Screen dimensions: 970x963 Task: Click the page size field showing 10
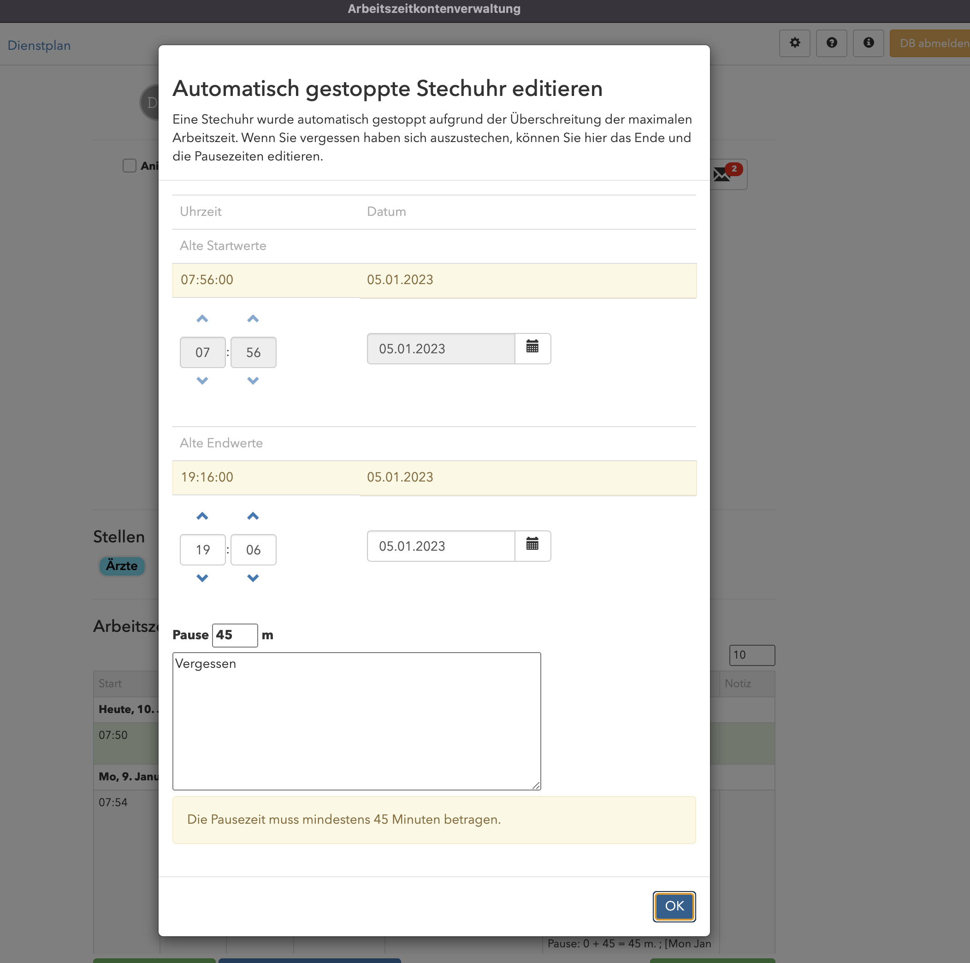coord(751,654)
